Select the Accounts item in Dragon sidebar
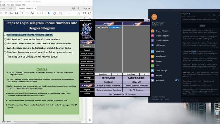 [x=87, y=46]
